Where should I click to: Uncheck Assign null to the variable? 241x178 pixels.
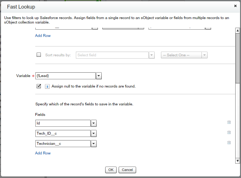click(x=39, y=86)
